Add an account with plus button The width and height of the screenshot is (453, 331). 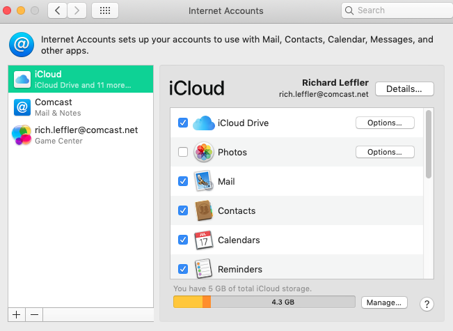click(x=17, y=315)
